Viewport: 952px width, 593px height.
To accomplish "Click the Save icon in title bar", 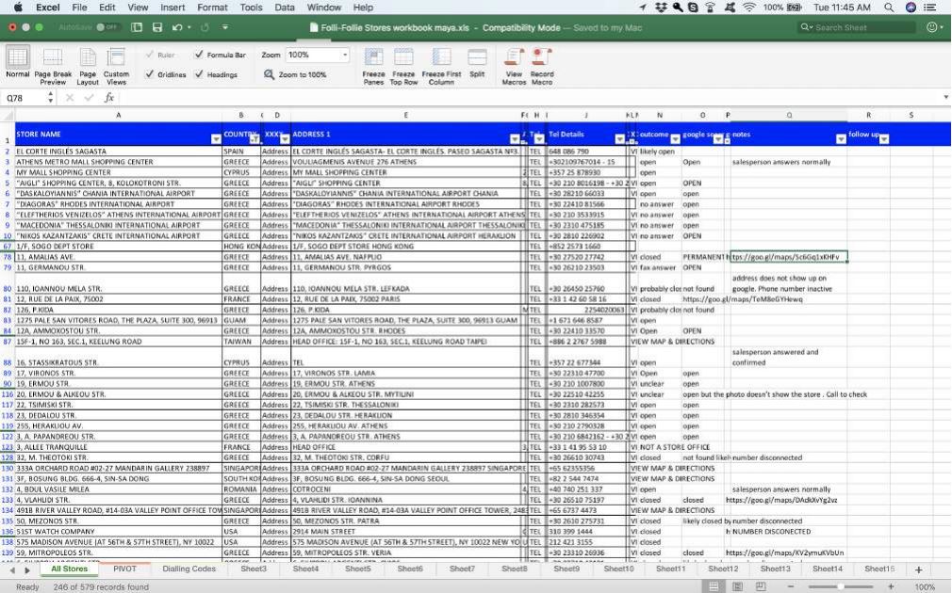I will pos(157,27).
